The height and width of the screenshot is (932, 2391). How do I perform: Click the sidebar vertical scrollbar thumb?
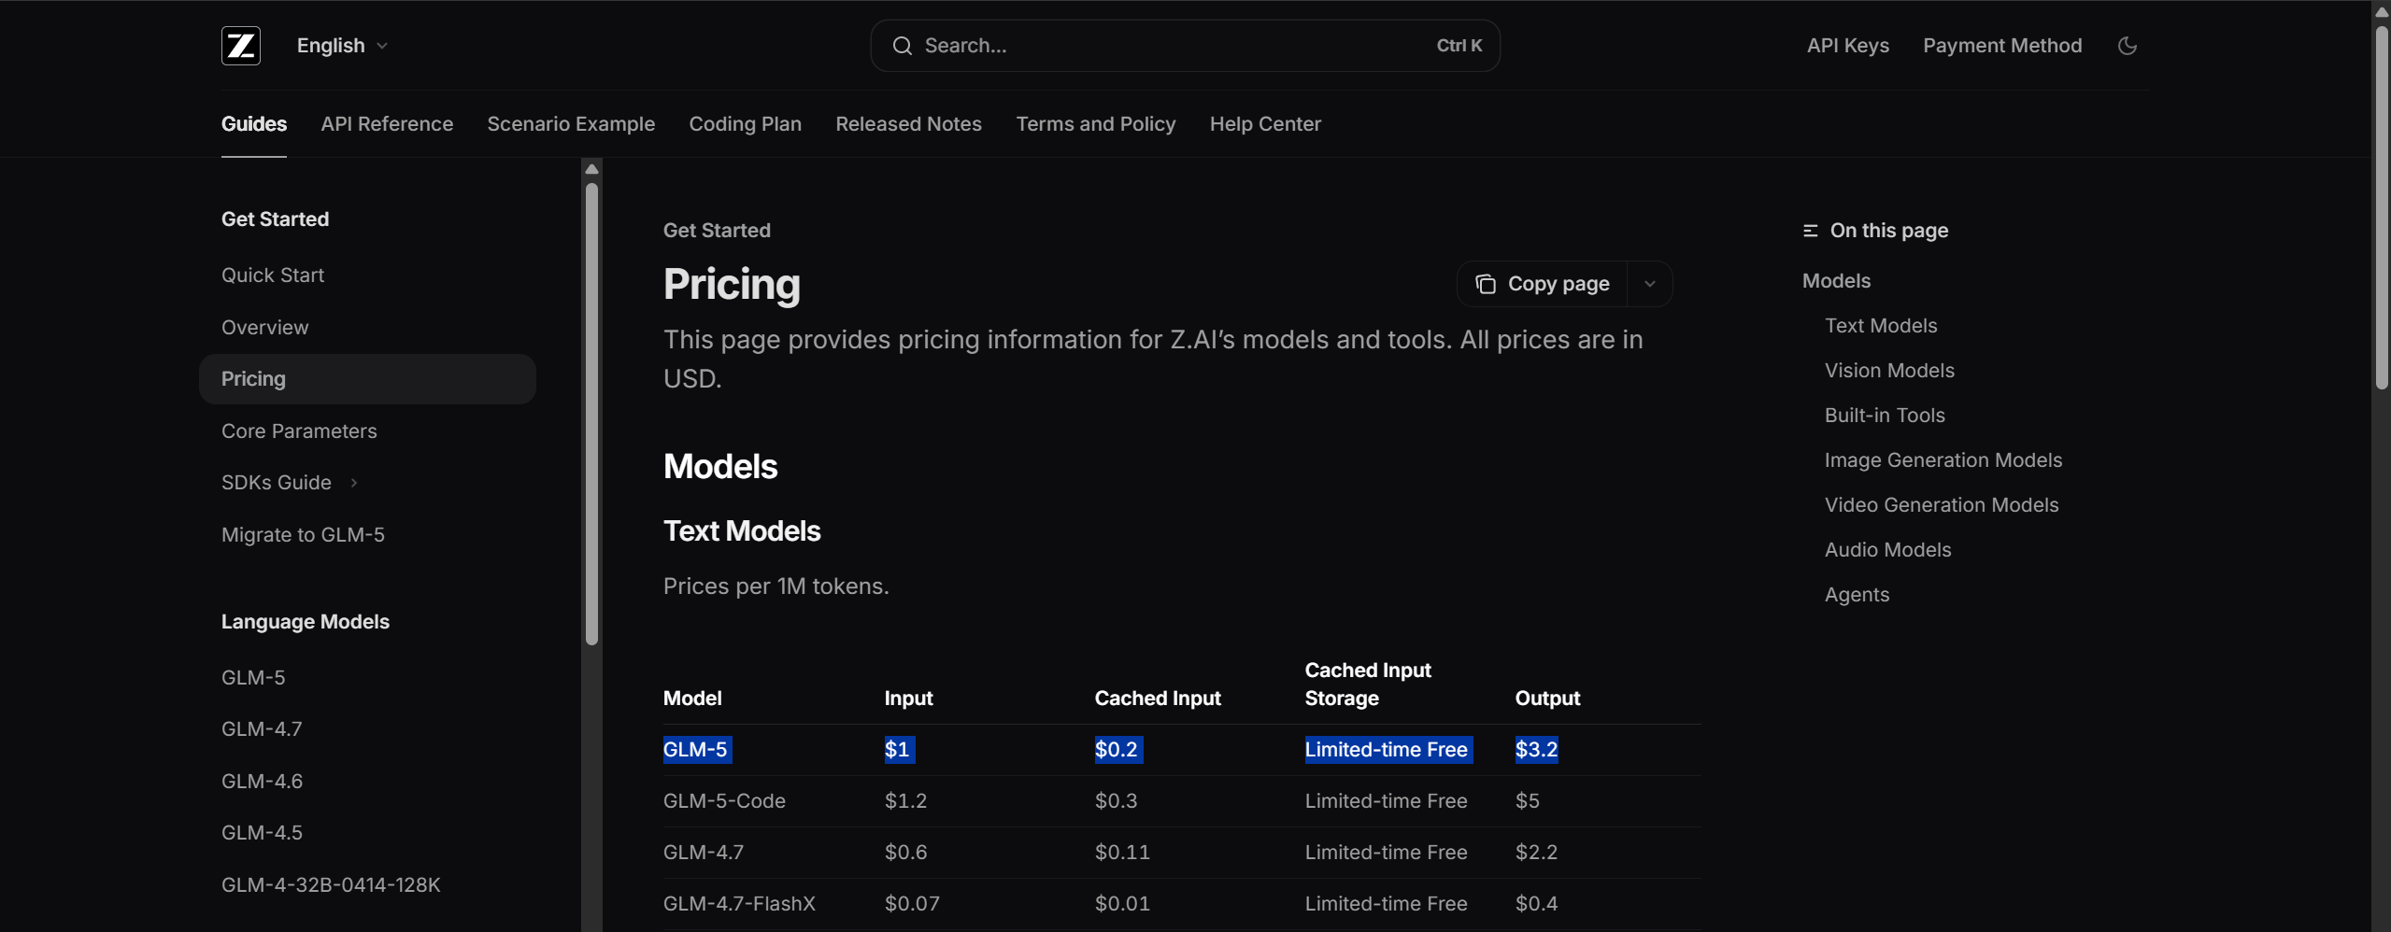point(591,413)
